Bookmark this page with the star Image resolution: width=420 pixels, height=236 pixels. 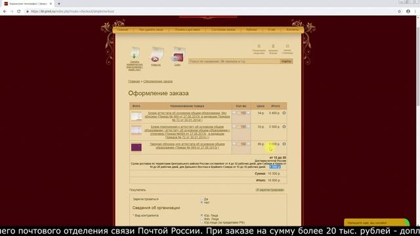coord(400,12)
